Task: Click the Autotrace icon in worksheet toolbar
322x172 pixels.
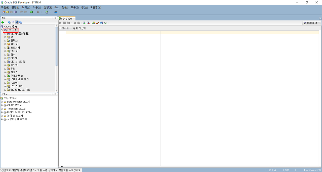Action: 75,23
